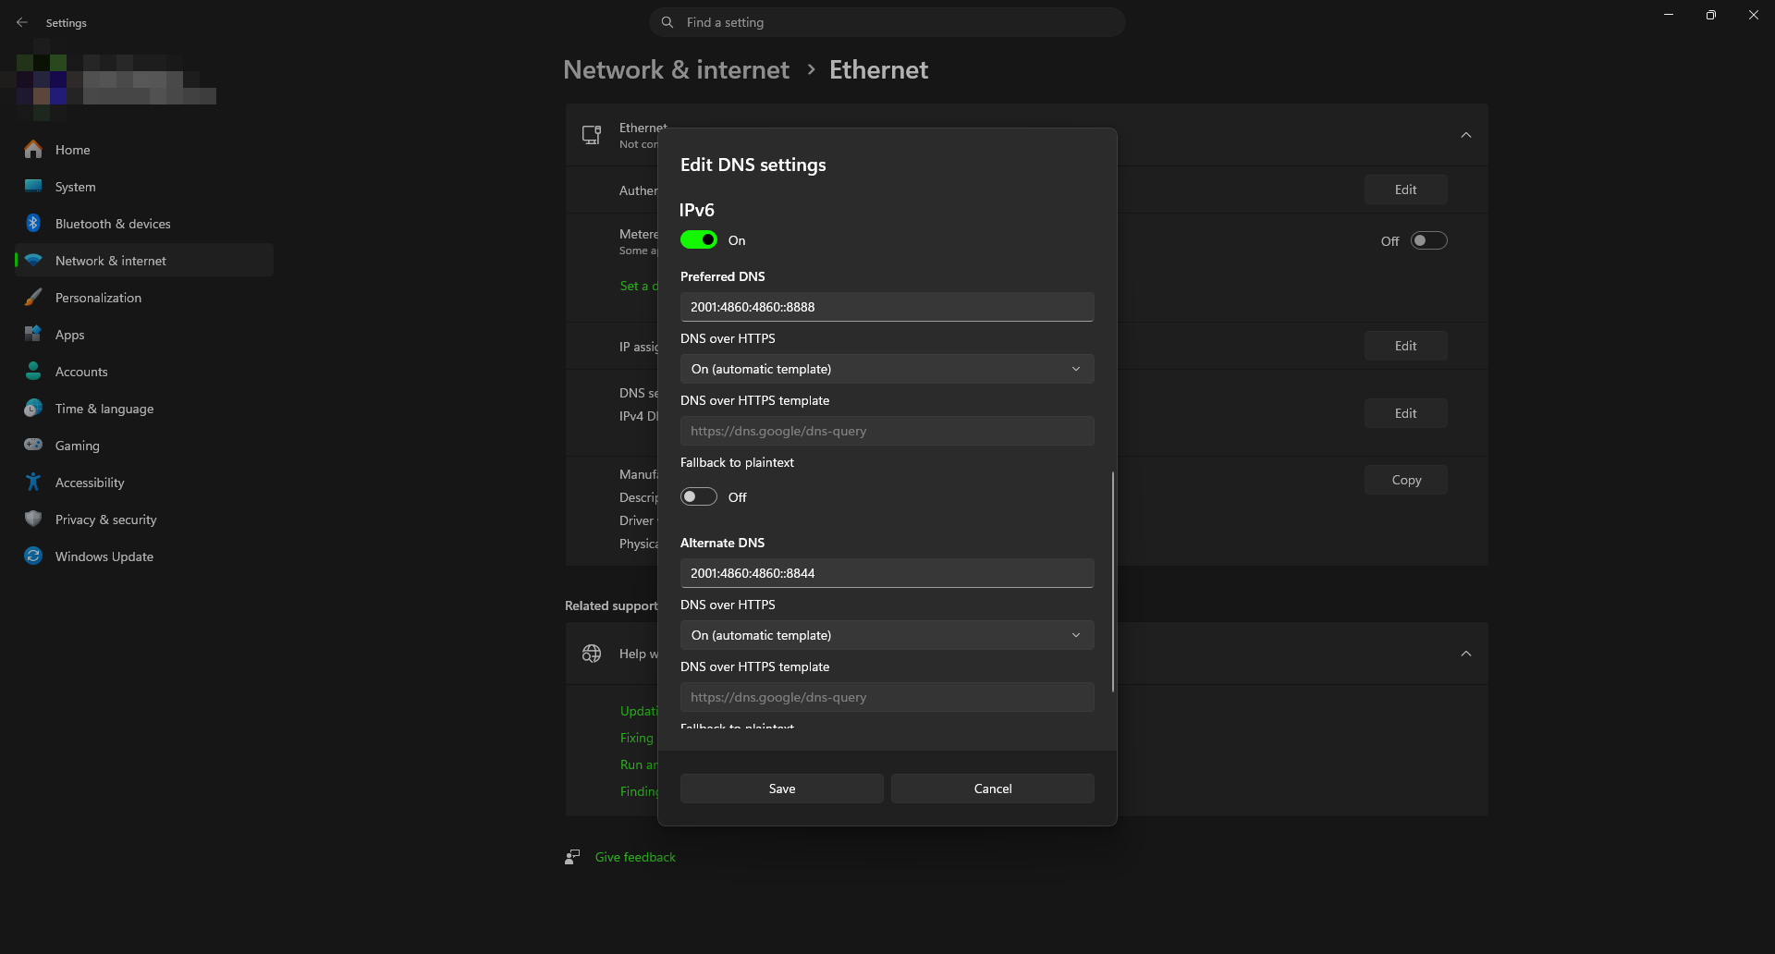
Task: Save the DNS settings
Action: pos(782,789)
